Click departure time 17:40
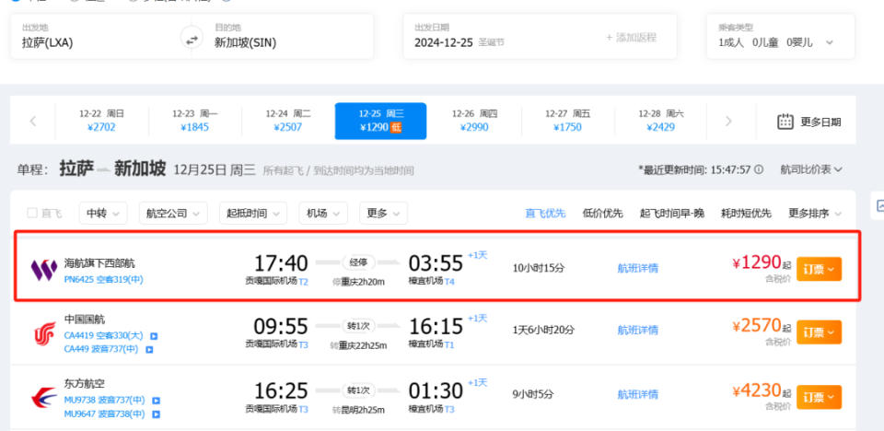Viewport: 884px width, 431px height. tap(281, 263)
